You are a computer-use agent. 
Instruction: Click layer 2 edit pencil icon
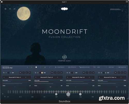[55, 73]
